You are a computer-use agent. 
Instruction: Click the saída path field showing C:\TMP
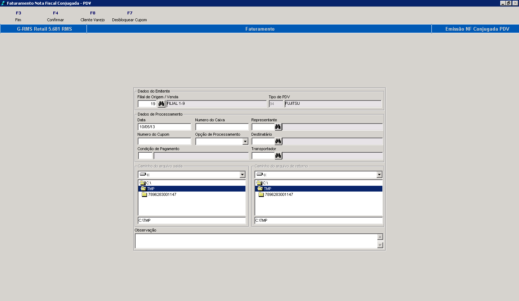[192, 220]
